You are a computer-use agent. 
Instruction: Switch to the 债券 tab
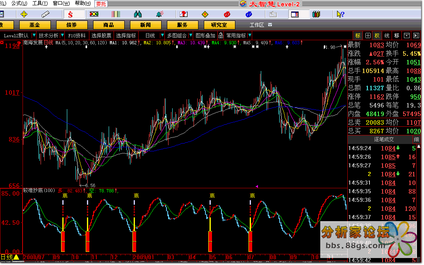(x=72, y=25)
